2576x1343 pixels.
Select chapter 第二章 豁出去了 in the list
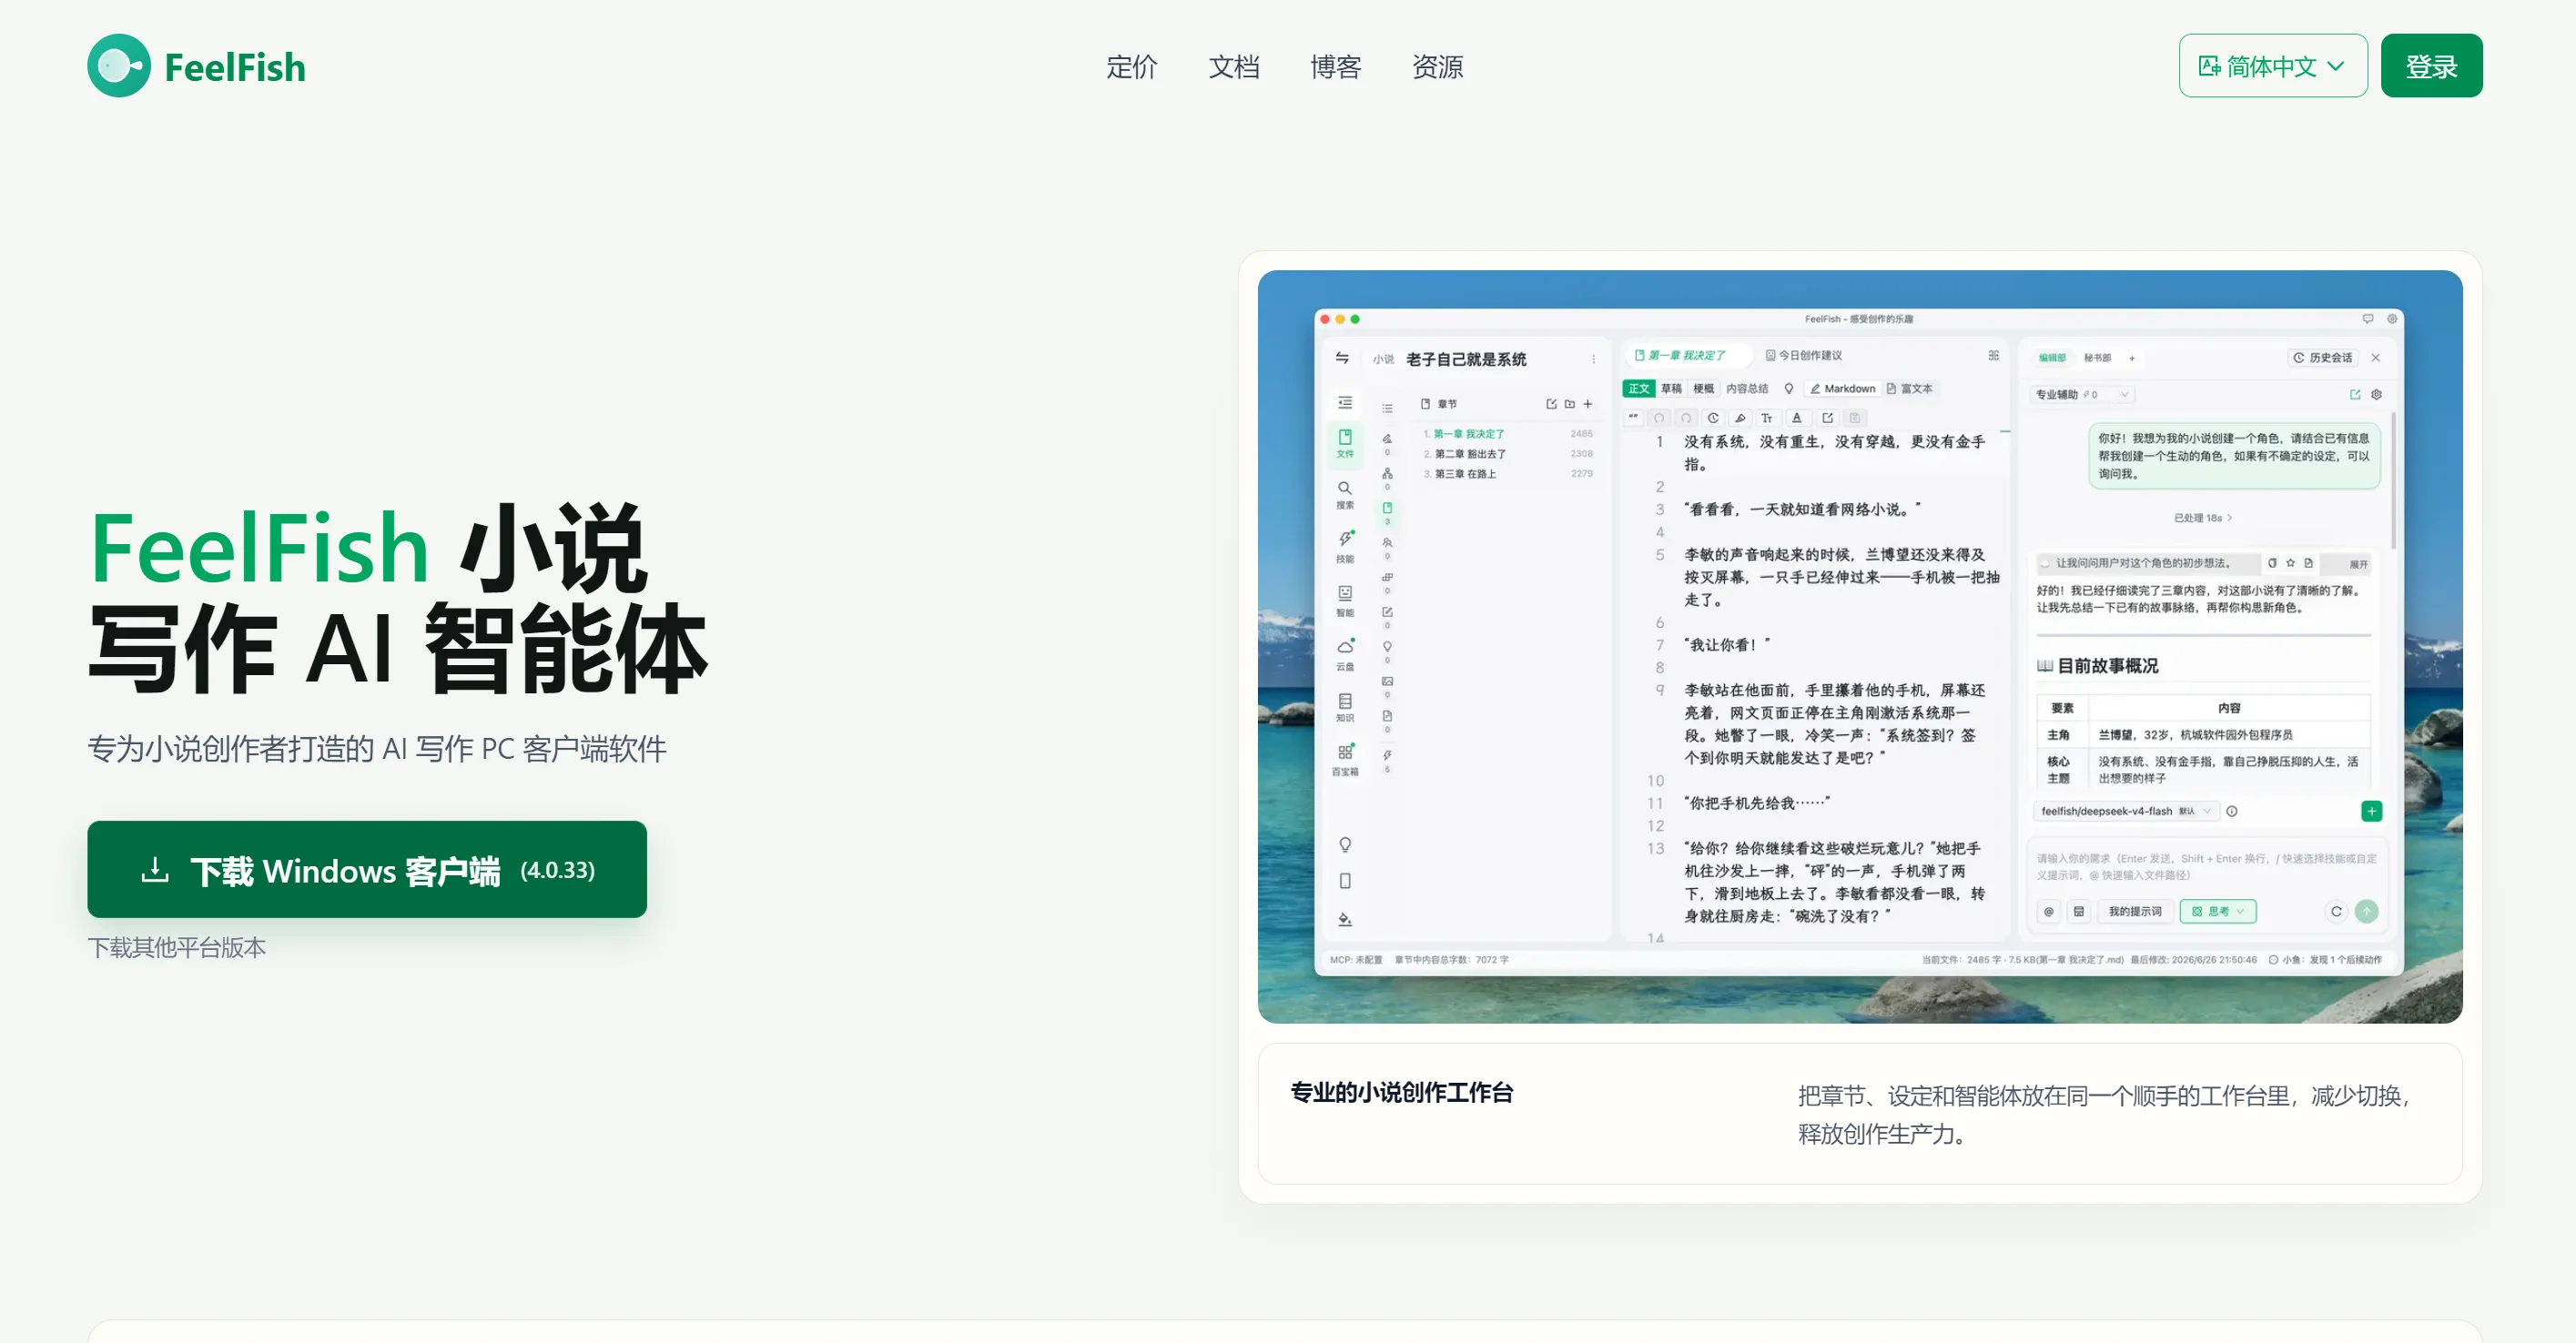(x=1508, y=454)
